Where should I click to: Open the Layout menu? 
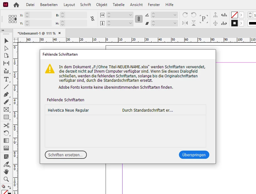point(69,5)
